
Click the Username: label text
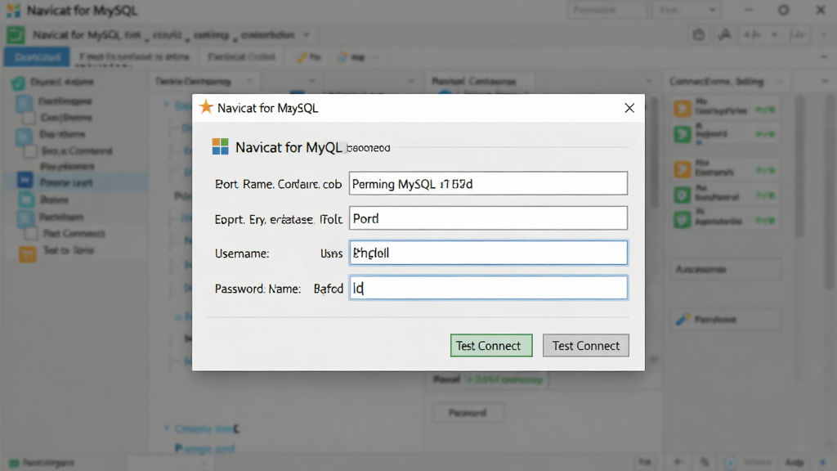click(x=242, y=253)
